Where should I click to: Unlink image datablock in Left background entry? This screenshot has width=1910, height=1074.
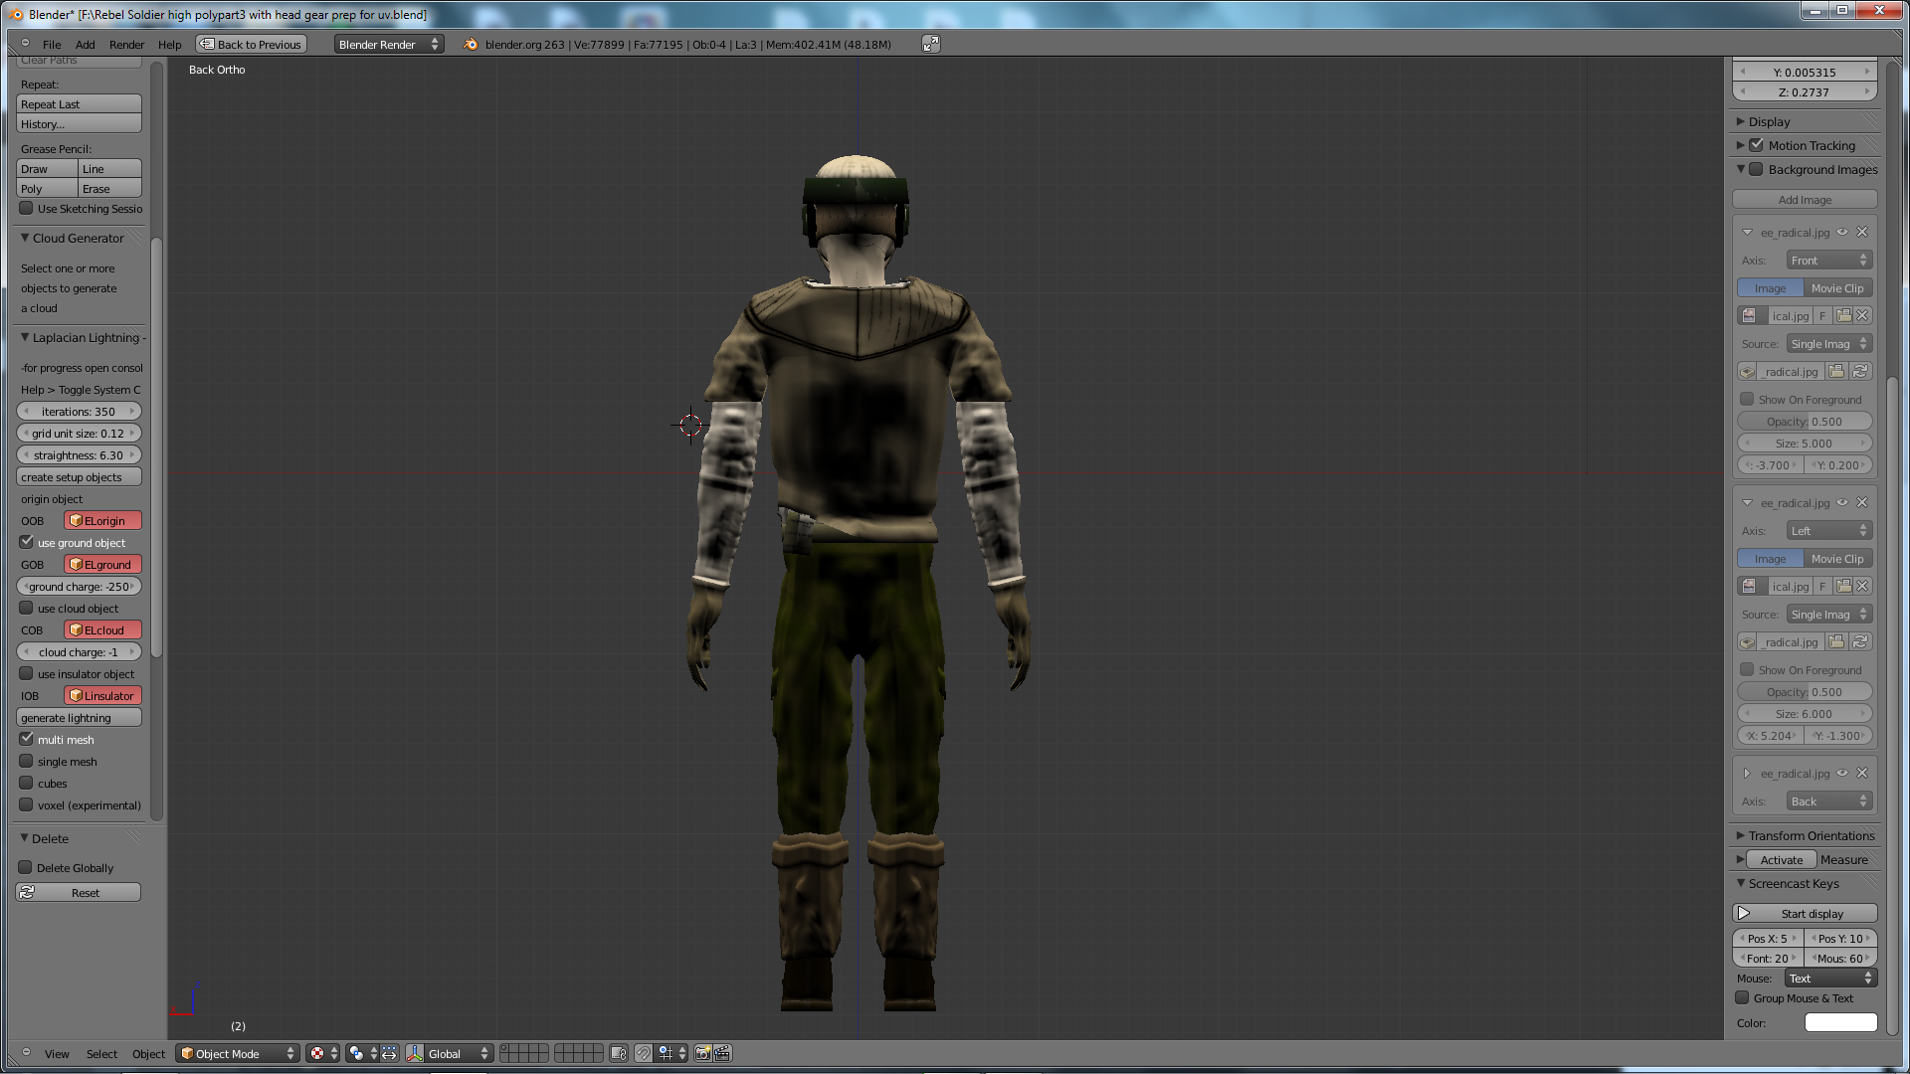click(x=1862, y=586)
